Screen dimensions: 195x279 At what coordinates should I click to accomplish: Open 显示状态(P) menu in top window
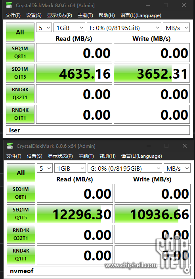[x=59, y=15]
